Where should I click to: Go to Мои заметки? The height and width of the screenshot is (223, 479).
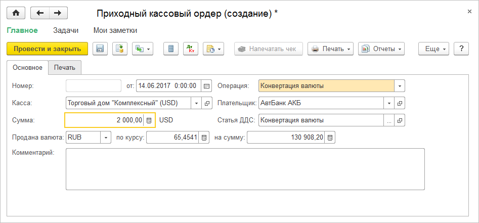click(x=115, y=30)
